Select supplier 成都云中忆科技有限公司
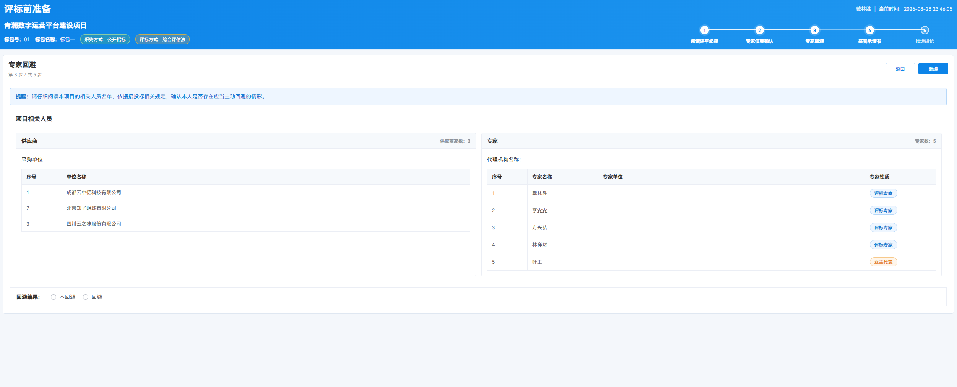The image size is (957, 387). (x=94, y=192)
